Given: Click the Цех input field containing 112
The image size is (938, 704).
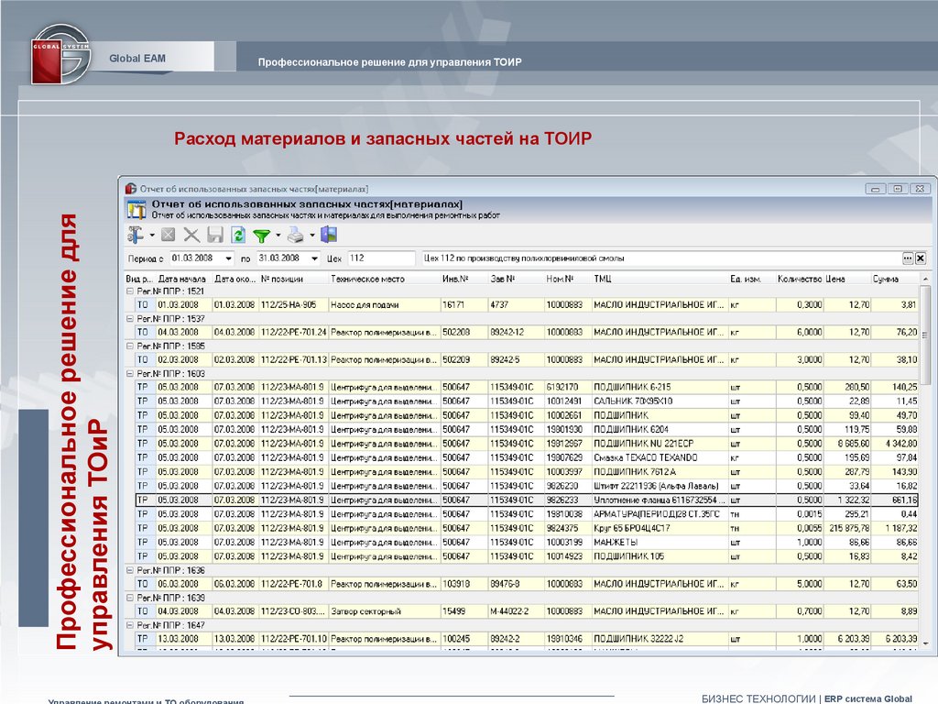Looking at the screenshot, I should [x=379, y=258].
